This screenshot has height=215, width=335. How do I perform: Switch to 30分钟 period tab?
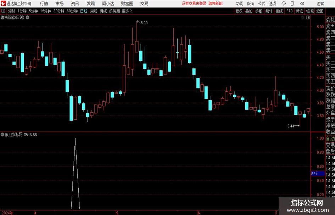pos(59,11)
